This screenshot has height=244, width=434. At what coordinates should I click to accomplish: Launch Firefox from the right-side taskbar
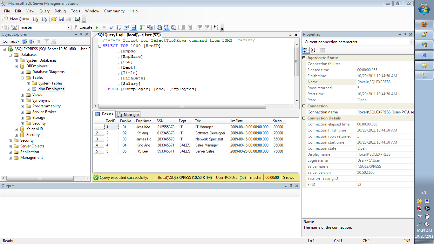coord(424,24)
